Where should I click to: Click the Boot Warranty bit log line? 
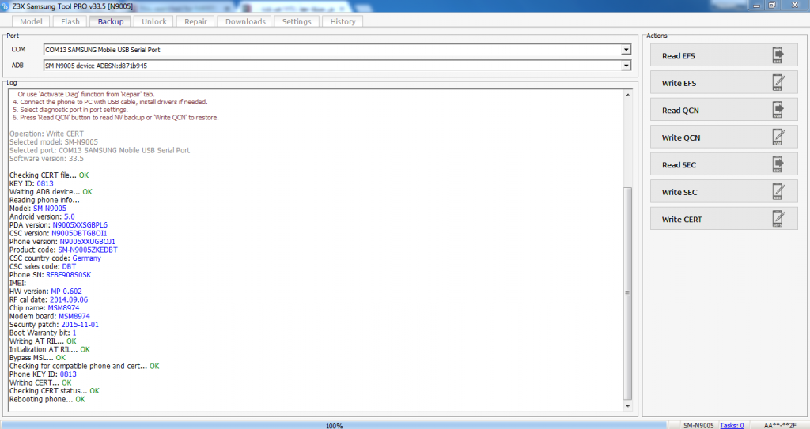(43, 333)
